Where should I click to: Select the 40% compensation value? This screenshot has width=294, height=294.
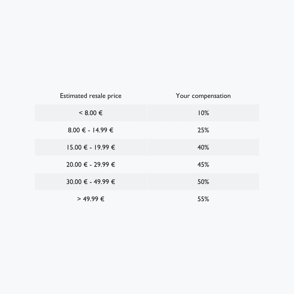pyautogui.click(x=203, y=147)
